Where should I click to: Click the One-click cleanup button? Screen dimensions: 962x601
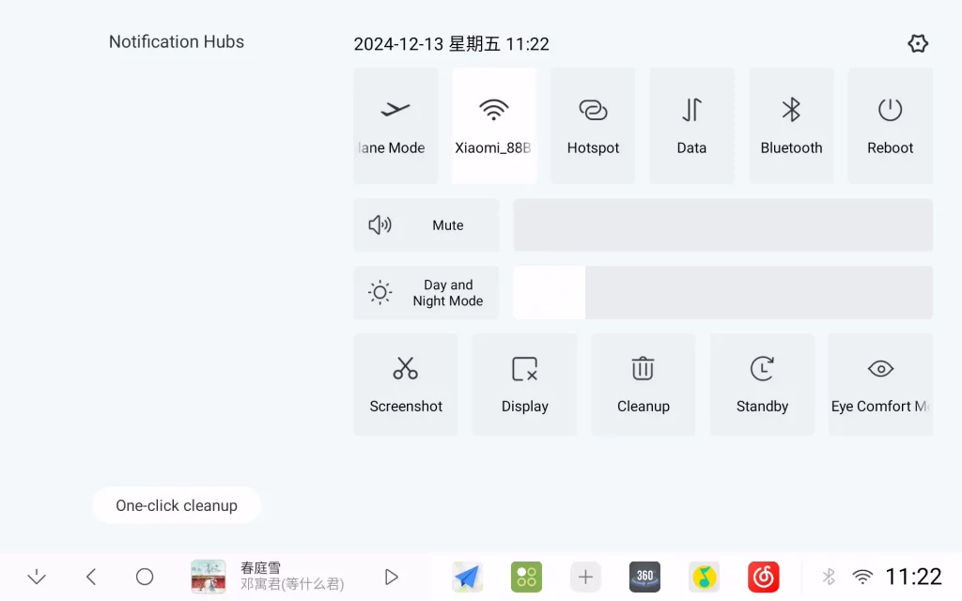177,505
